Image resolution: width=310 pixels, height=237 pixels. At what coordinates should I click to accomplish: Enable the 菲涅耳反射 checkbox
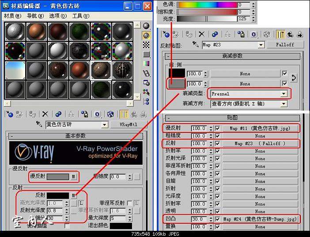[129, 203]
